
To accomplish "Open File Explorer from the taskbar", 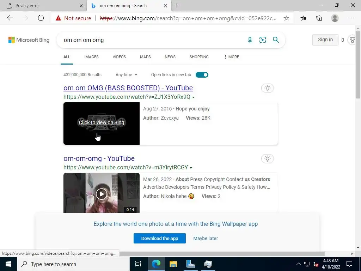I will (x=173, y=264).
